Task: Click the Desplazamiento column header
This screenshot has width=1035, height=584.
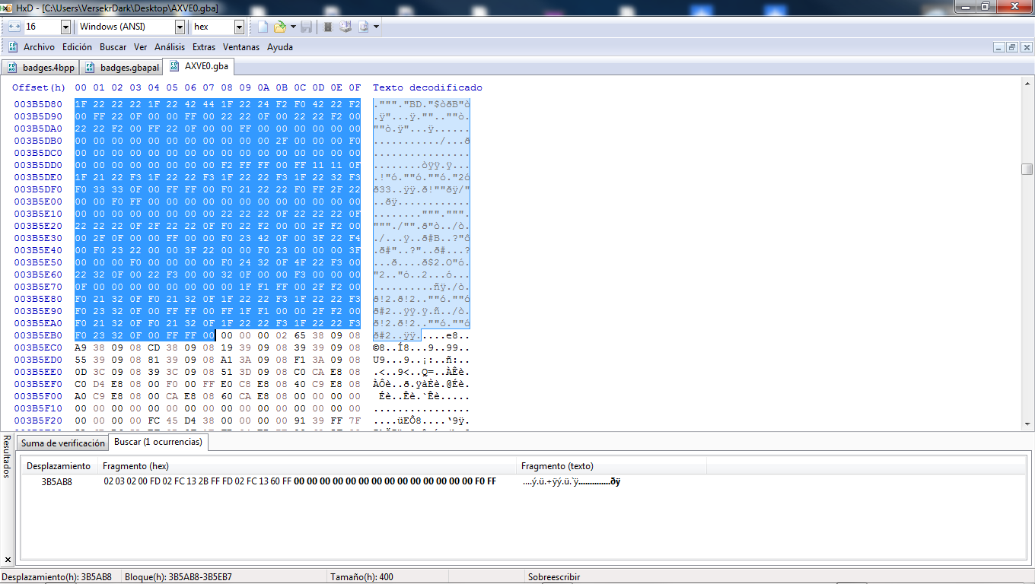Action: click(x=59, y=465)
